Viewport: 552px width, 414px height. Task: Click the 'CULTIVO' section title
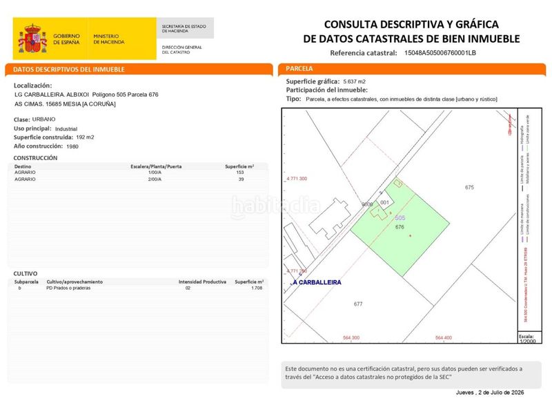pos(26,273)
